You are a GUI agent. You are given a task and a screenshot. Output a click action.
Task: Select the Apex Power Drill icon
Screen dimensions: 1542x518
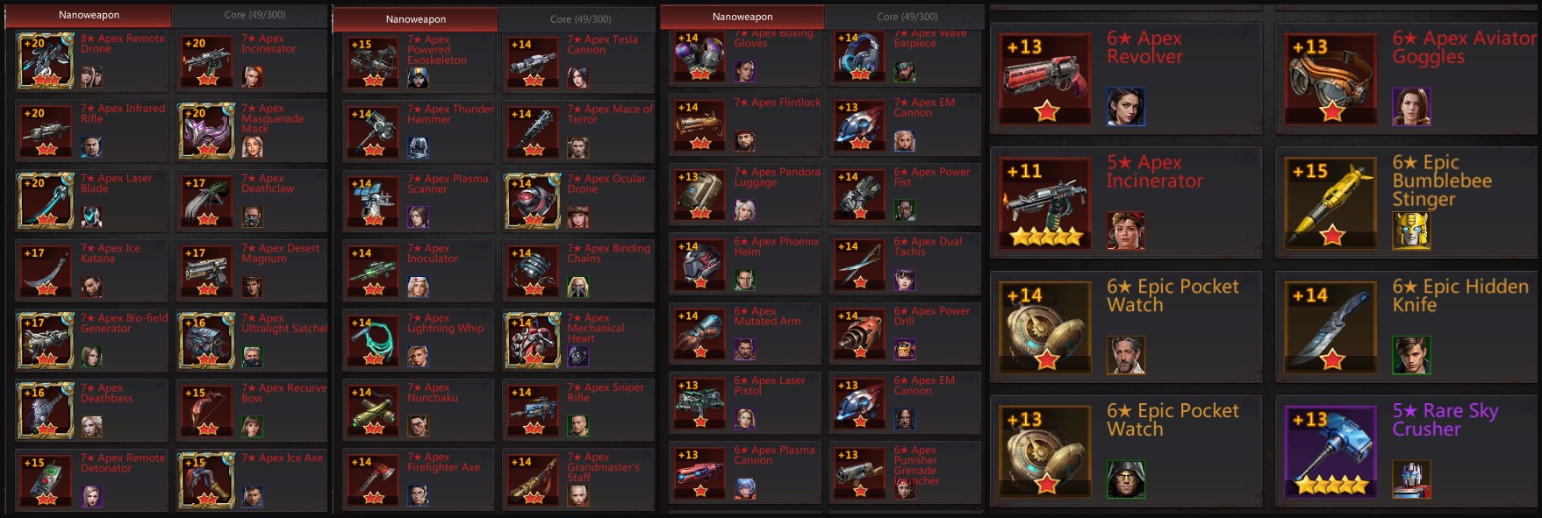859,333
